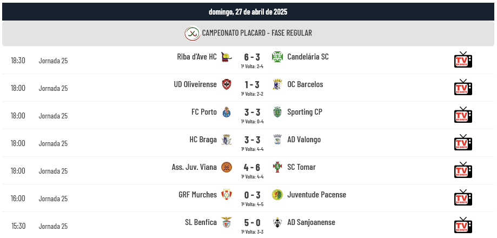Open the TV icon for GRF Murches match
The height and width of the screenshot is (238, 497).
pos(463,197)
